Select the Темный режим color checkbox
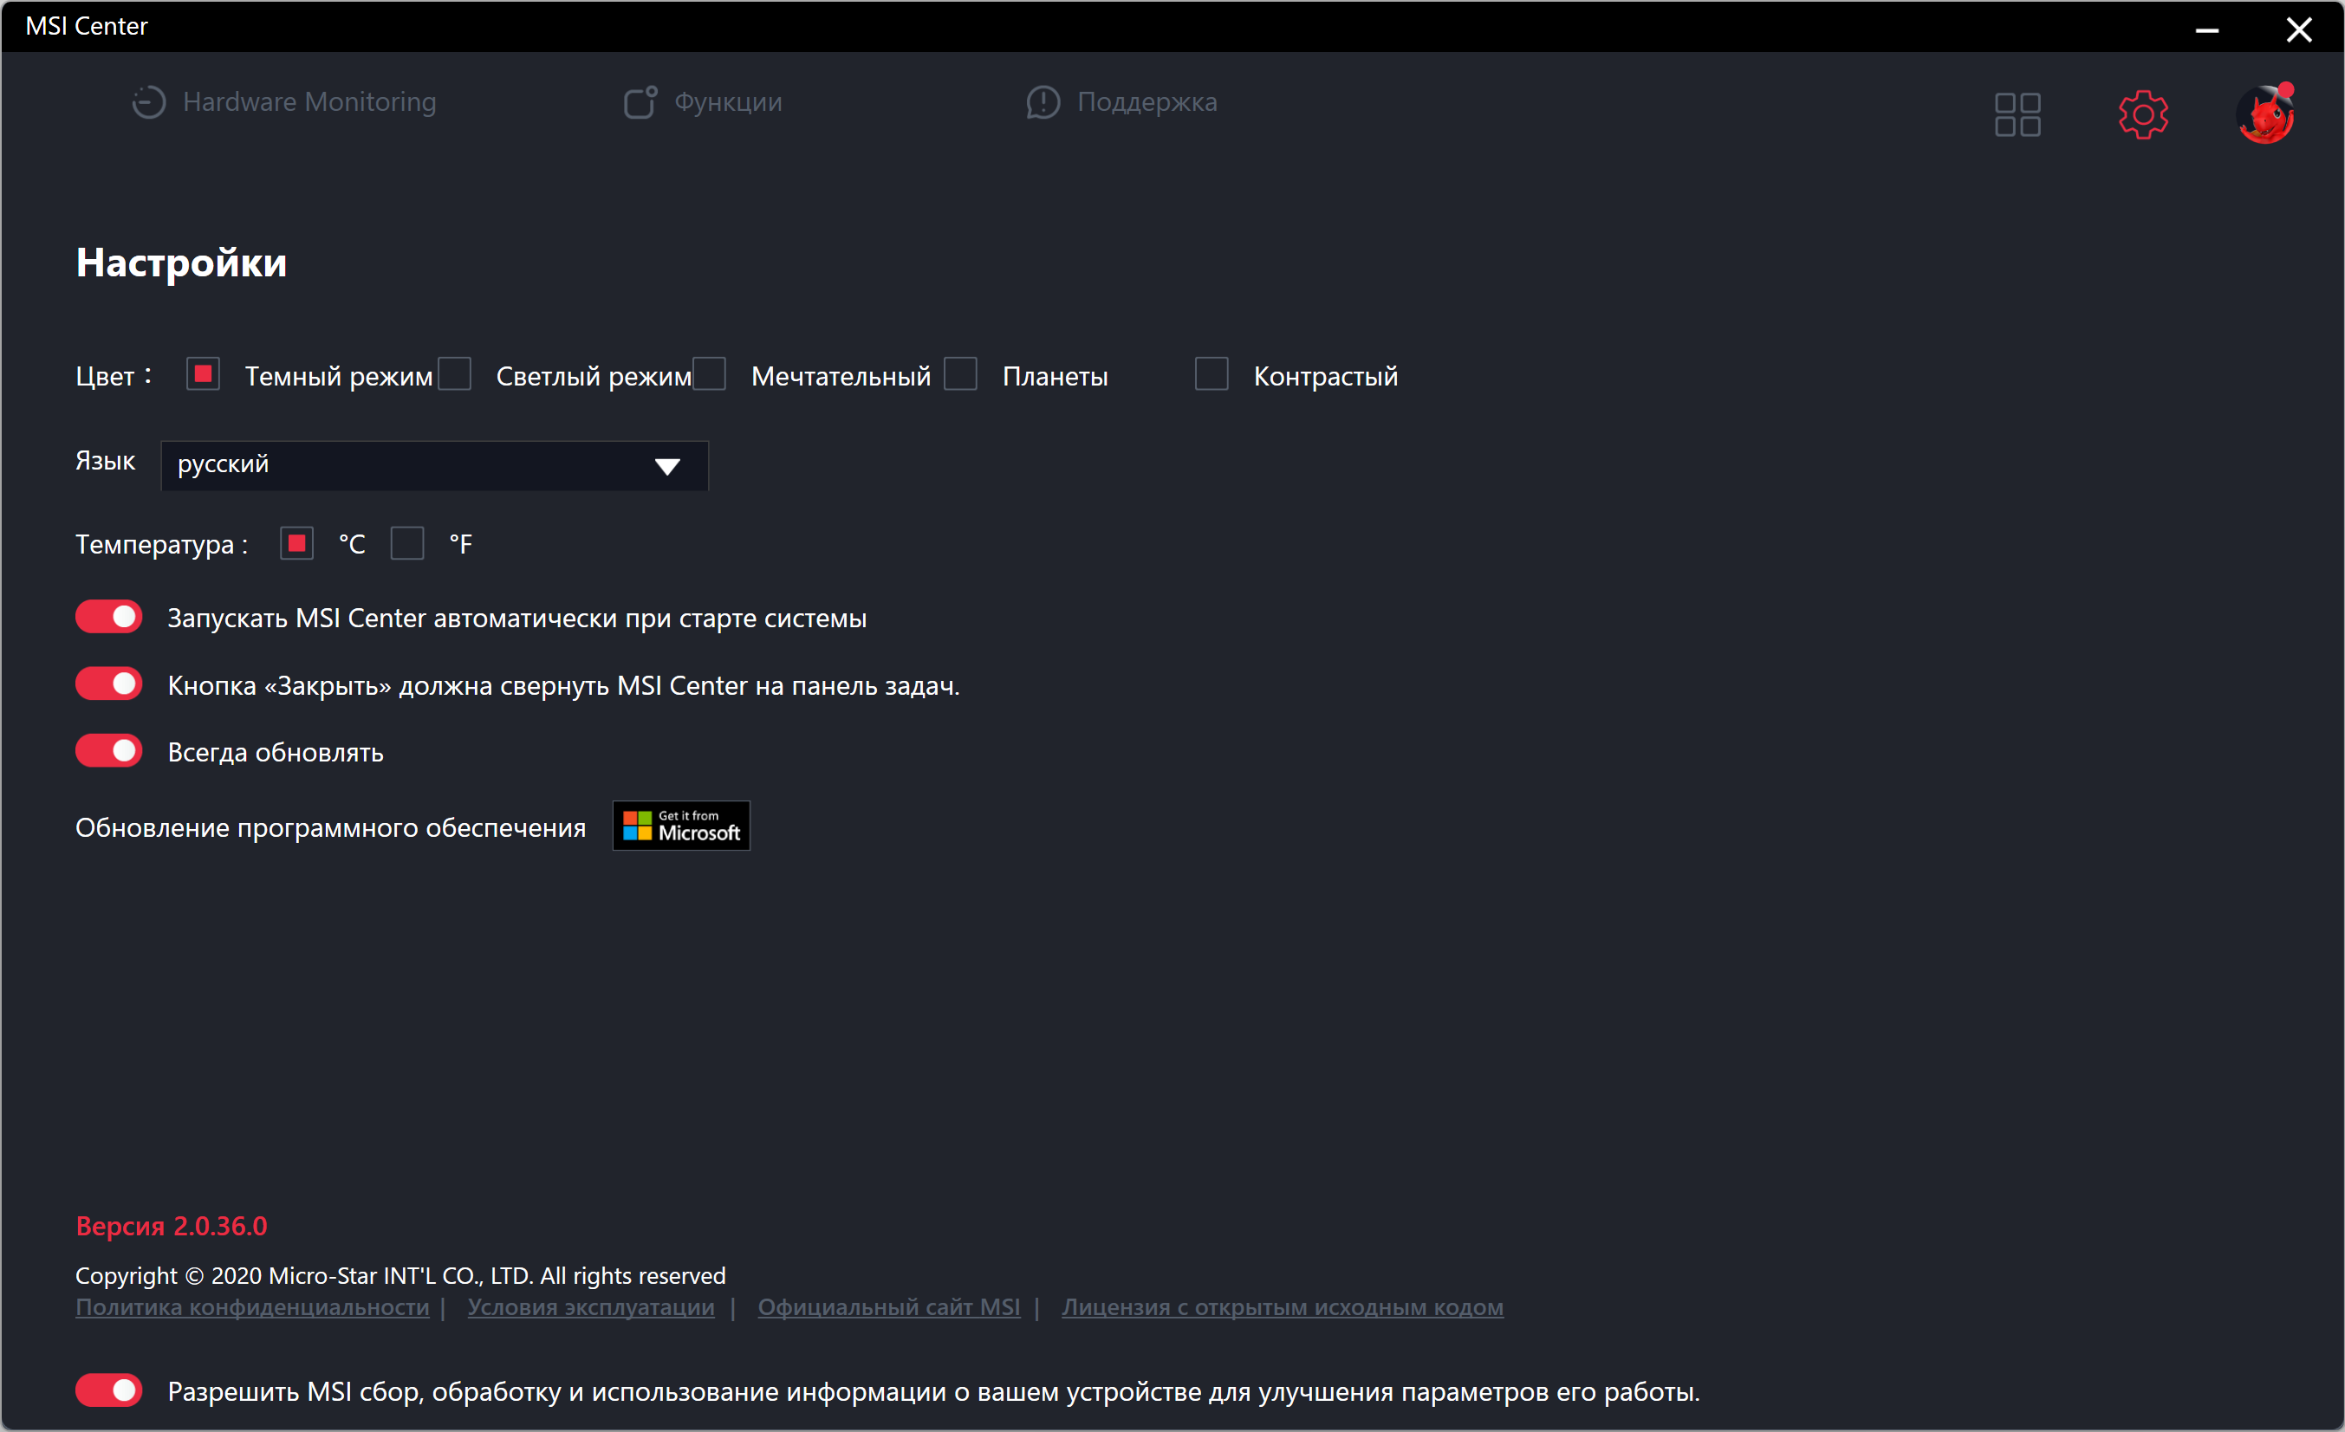2345x1432 pixels. [x=203, y=374]
